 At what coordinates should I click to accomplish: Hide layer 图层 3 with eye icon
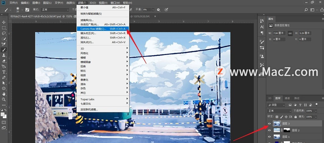click(269, 123)
